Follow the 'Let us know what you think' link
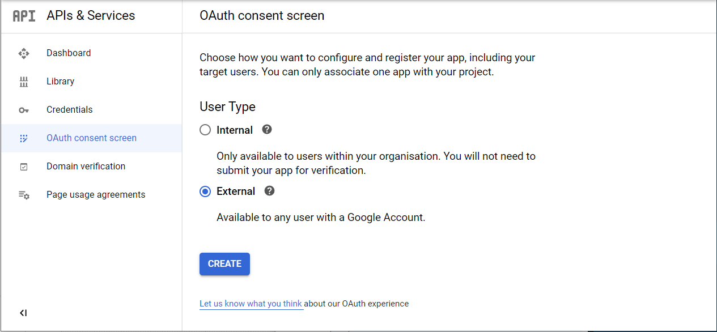This screenshot has height=332, width=717. 251,304
